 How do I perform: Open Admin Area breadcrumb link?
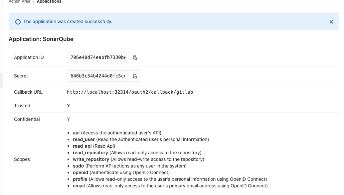point(19,2)
